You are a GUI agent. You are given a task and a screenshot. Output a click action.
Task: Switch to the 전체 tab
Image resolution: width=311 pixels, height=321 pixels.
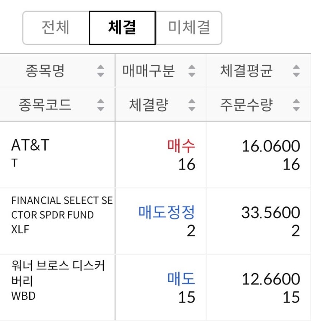click(56, 28)
